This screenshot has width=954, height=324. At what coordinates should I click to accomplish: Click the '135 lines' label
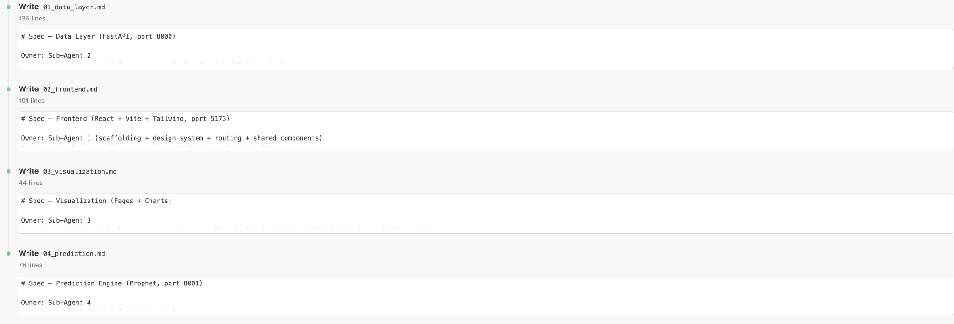click(32, 19)
